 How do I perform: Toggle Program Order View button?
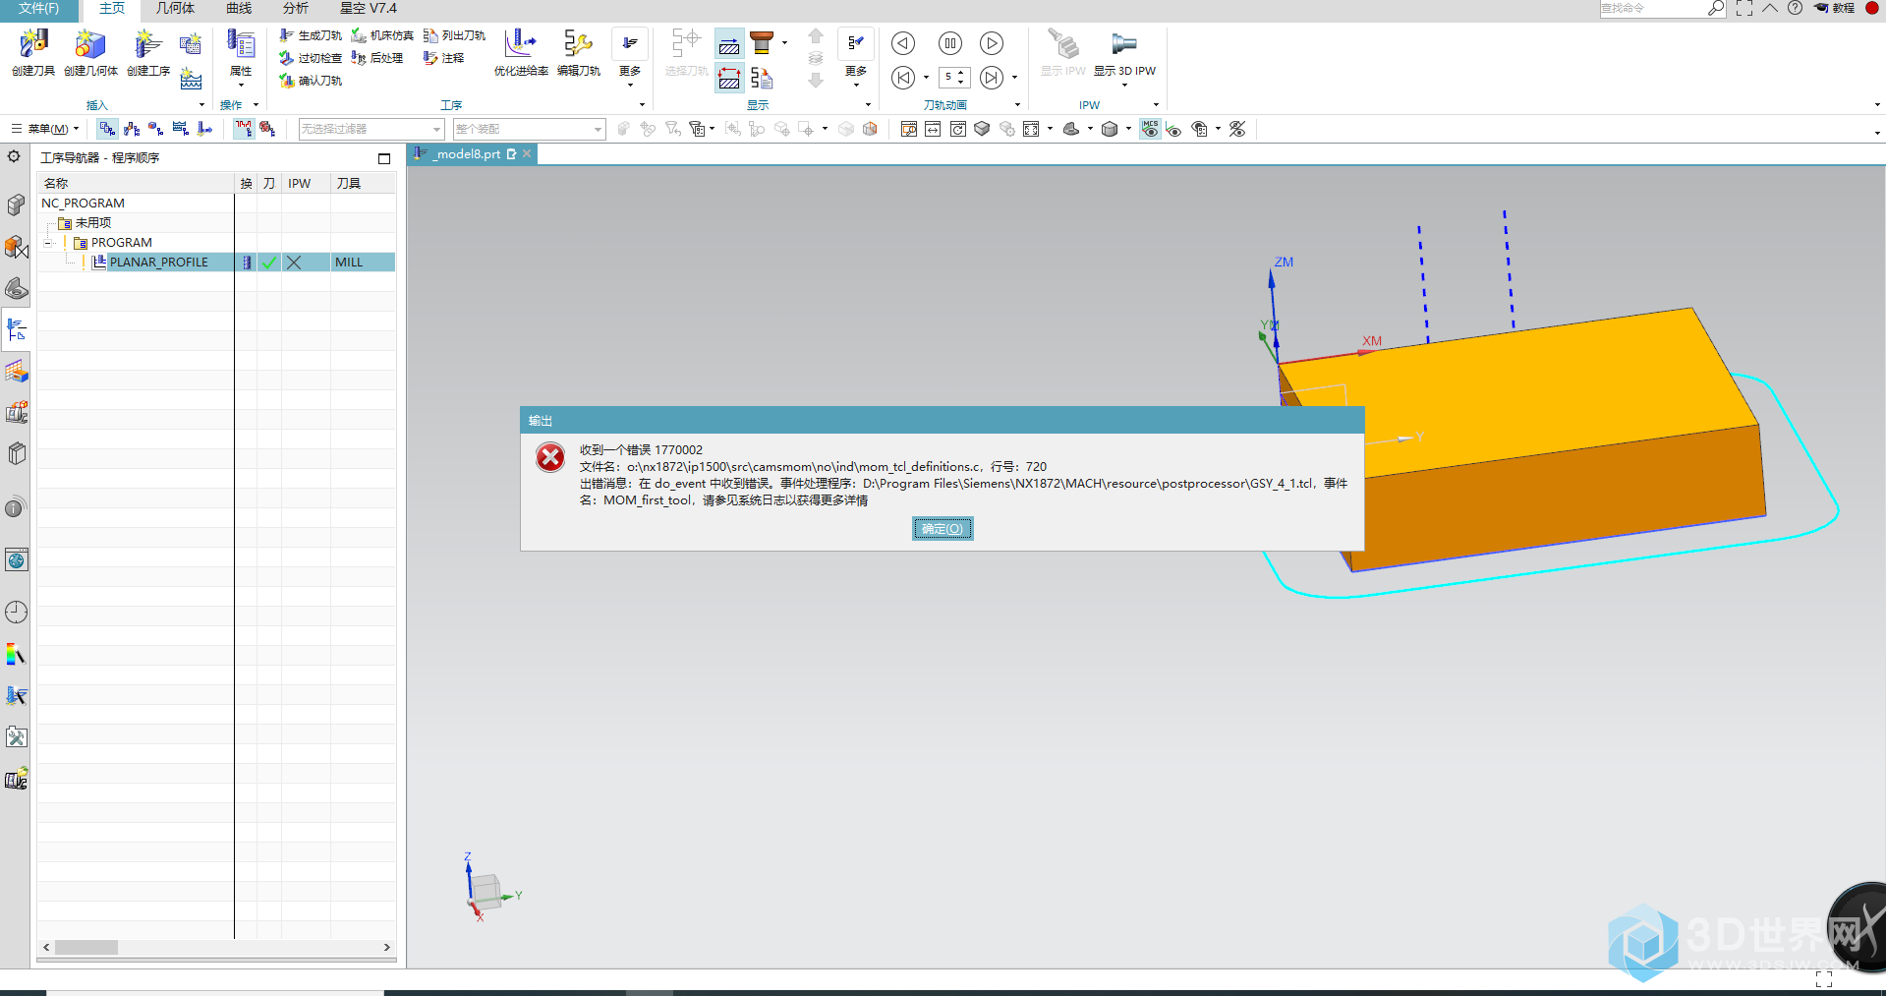point(106,129)
